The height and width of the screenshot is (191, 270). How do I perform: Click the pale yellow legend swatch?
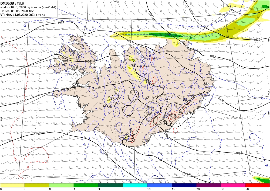coord(12,185)
